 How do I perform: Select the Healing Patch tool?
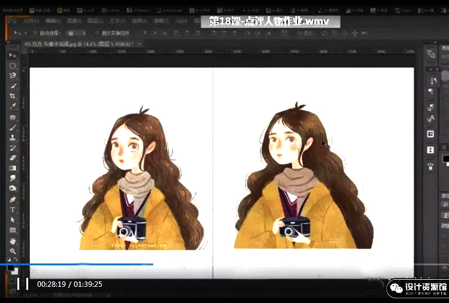coord(13,117)
